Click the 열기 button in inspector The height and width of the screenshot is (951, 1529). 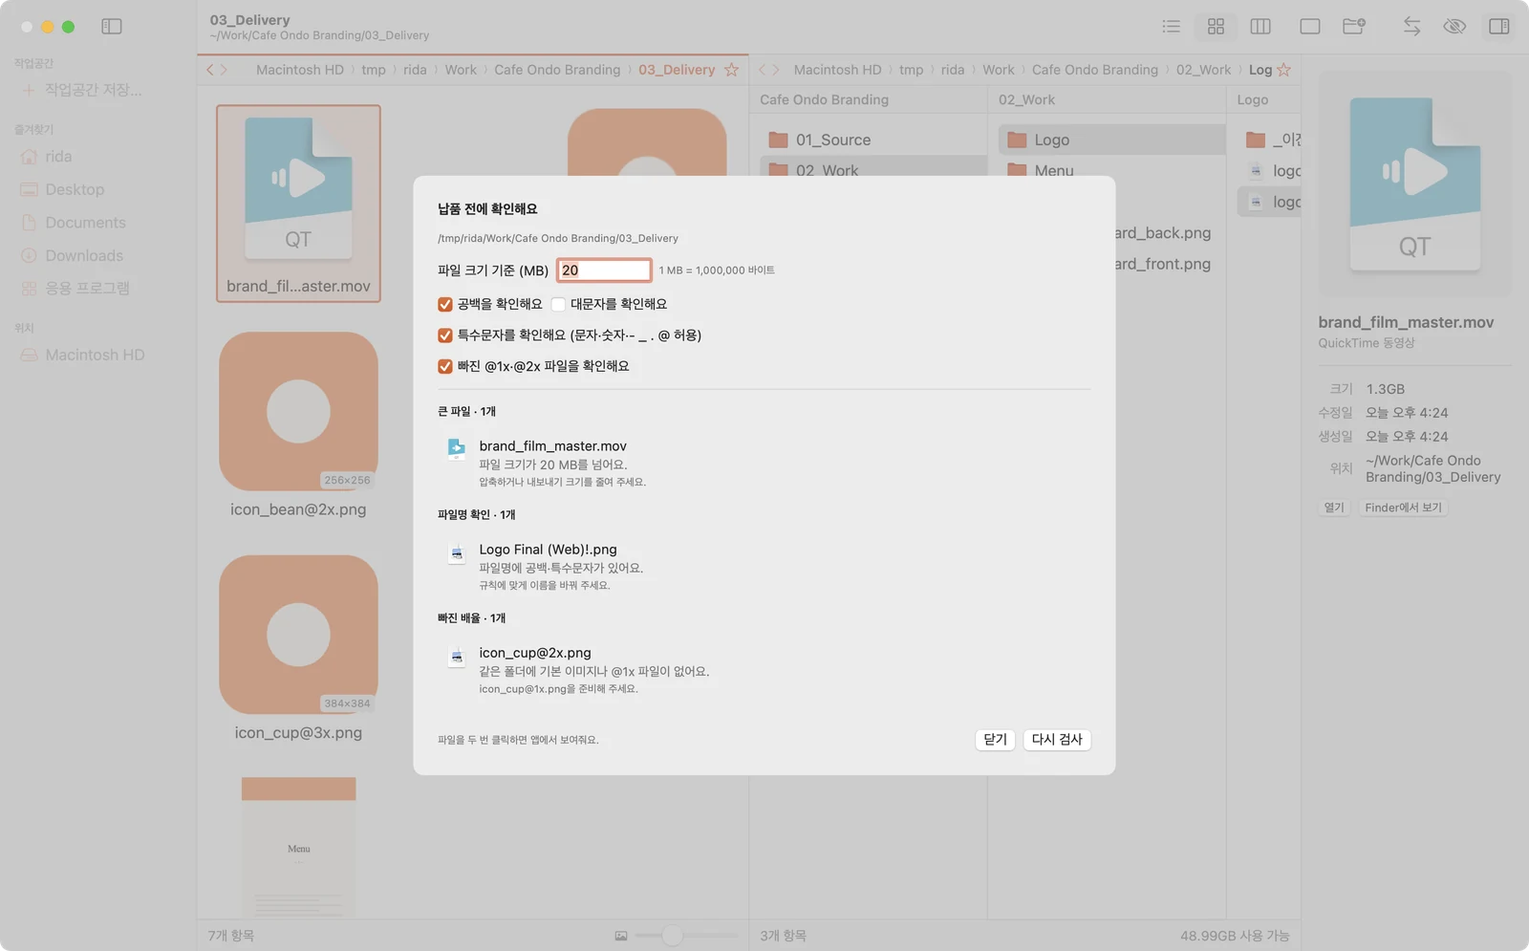pos(1334,508)
